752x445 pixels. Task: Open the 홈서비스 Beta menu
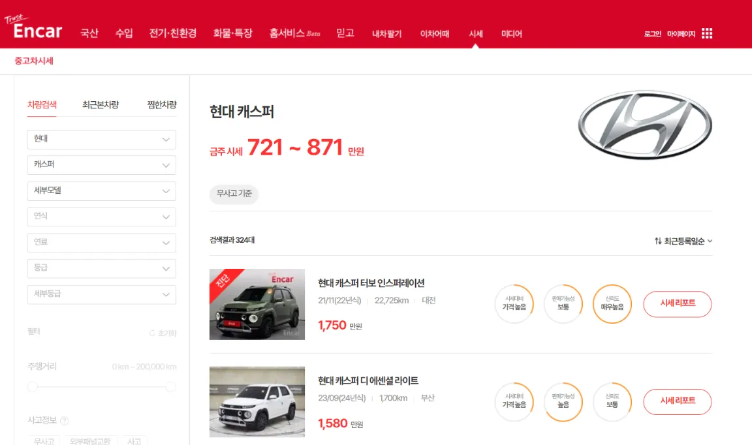(294, 33)
